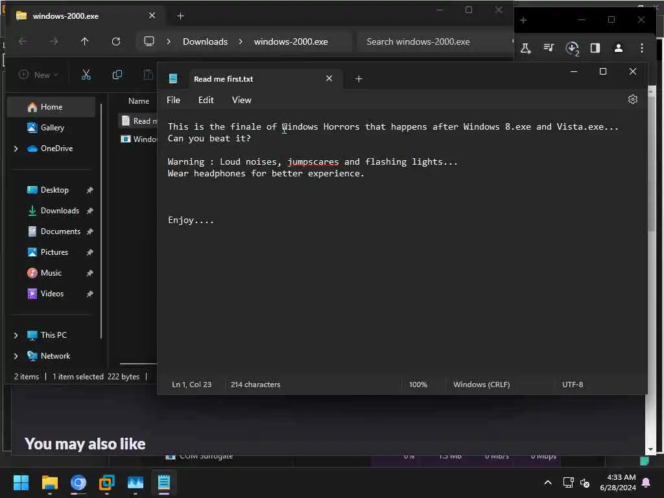Open the browser profile icon
The image size is (664, 498).
coord(618,48)
